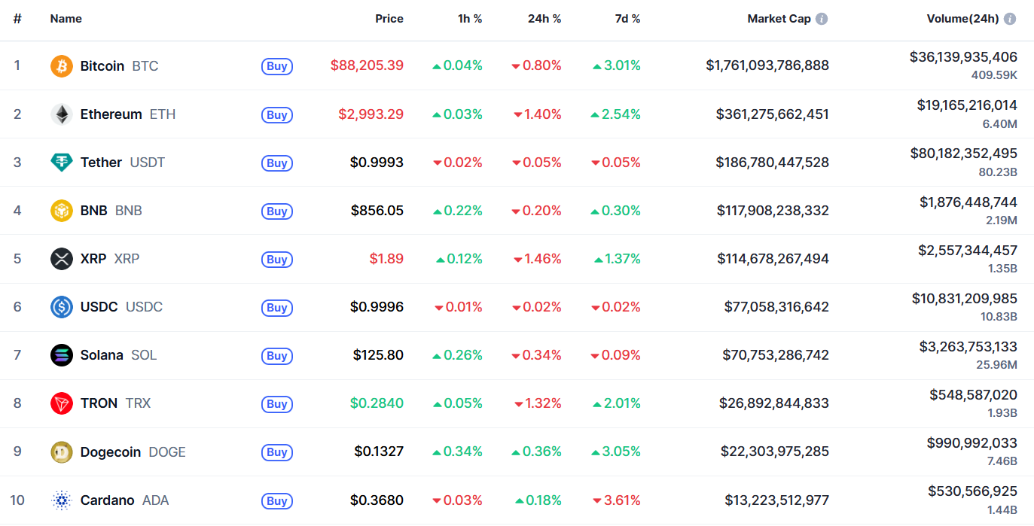The width and height of the screenshot is (1034, 526).
Task: Sort table by 24h % column header
Action: [544, 19]
